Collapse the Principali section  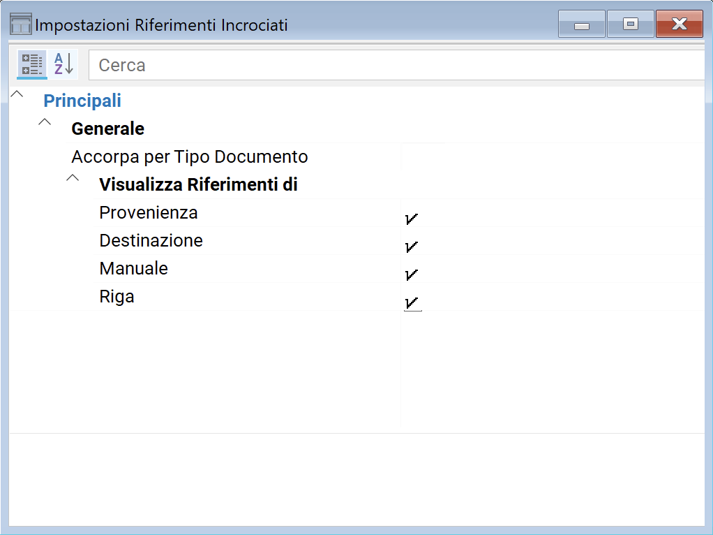[x=17, y=94]
